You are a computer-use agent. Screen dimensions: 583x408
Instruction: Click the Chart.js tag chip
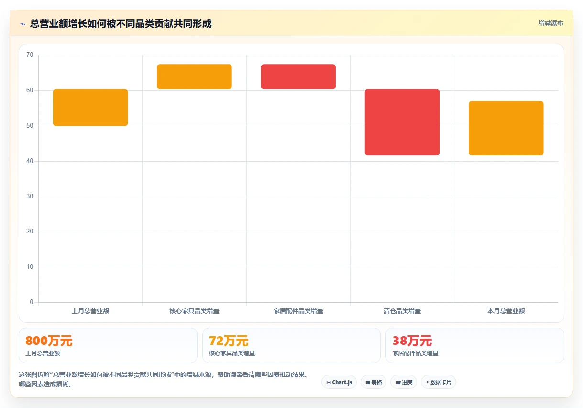(339, 382)
